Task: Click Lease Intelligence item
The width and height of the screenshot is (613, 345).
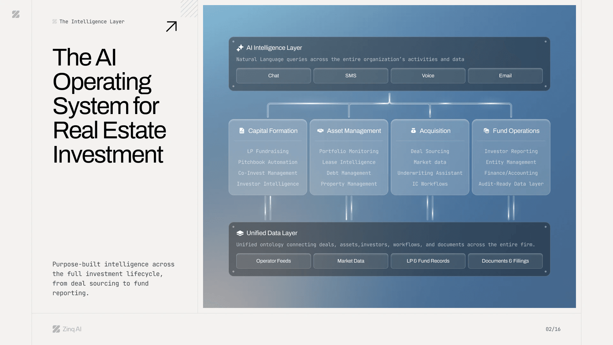Action: [349, 162]
